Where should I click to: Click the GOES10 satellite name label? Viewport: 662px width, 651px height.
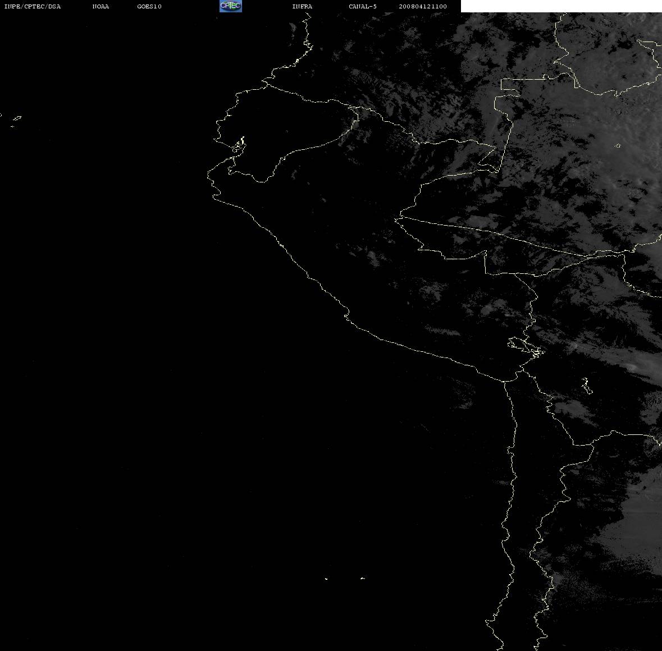click(x=149, y=6)
